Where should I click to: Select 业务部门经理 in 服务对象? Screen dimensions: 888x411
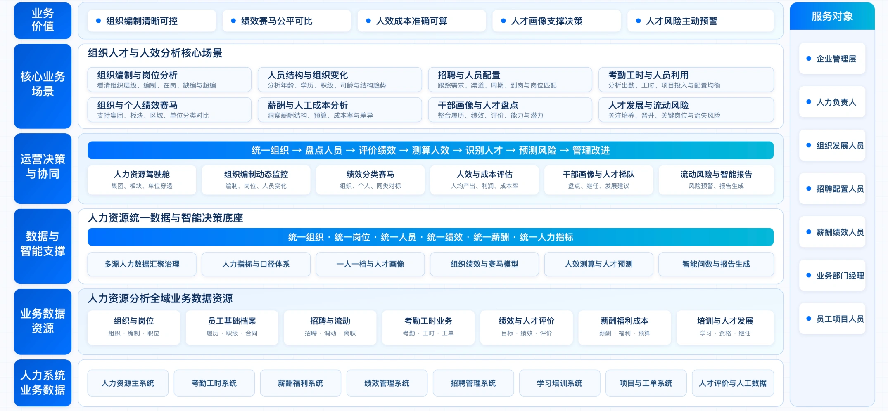pyautogui.click(x=832, y=275)
